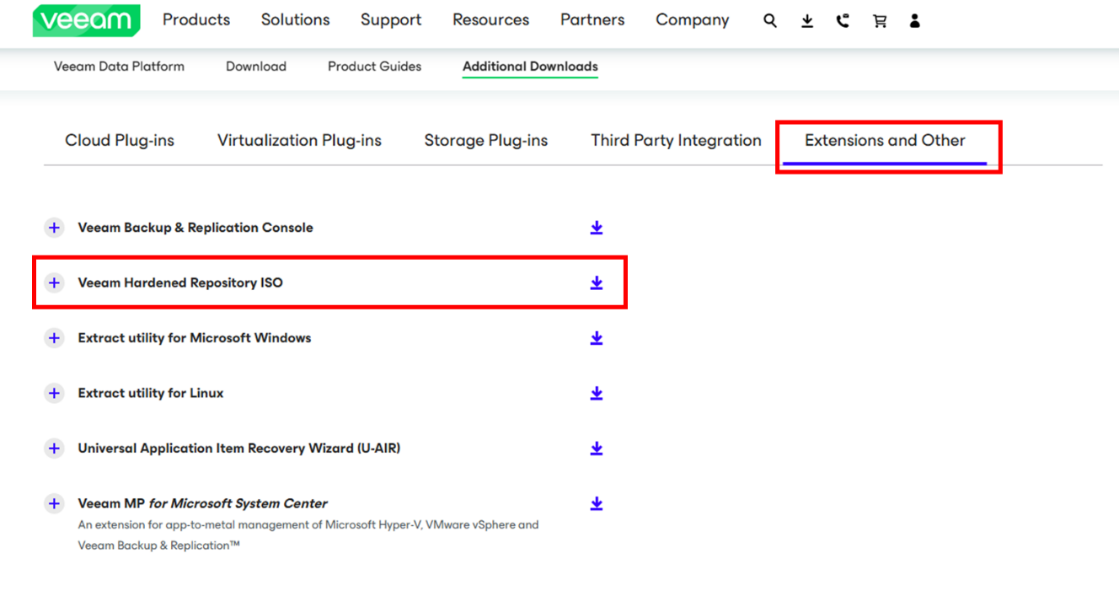1119x607 pixels.
Task: Click Veeam Backup & Replication Console title
Action: [x=195, y=228]
